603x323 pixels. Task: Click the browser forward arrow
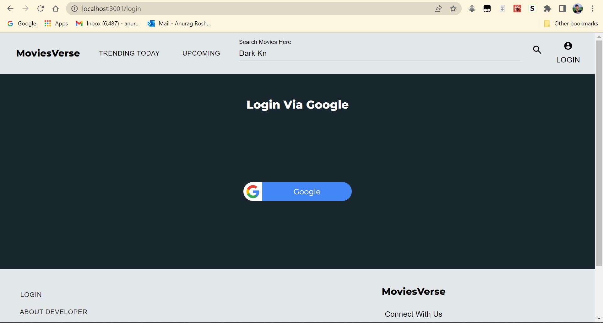pos(25,9)
